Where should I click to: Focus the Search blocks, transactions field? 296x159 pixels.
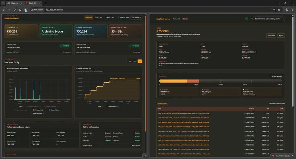[269, 19]
